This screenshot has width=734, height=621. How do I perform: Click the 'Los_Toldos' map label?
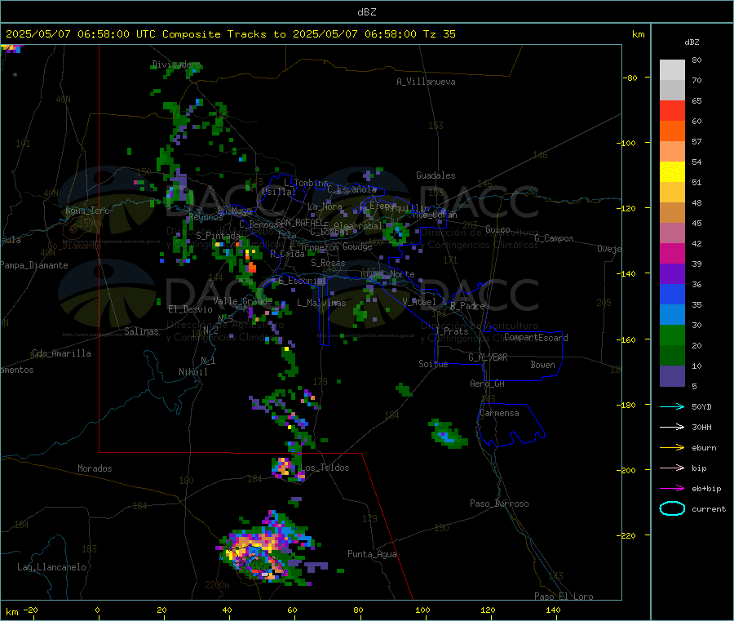[x=325, y=468]
